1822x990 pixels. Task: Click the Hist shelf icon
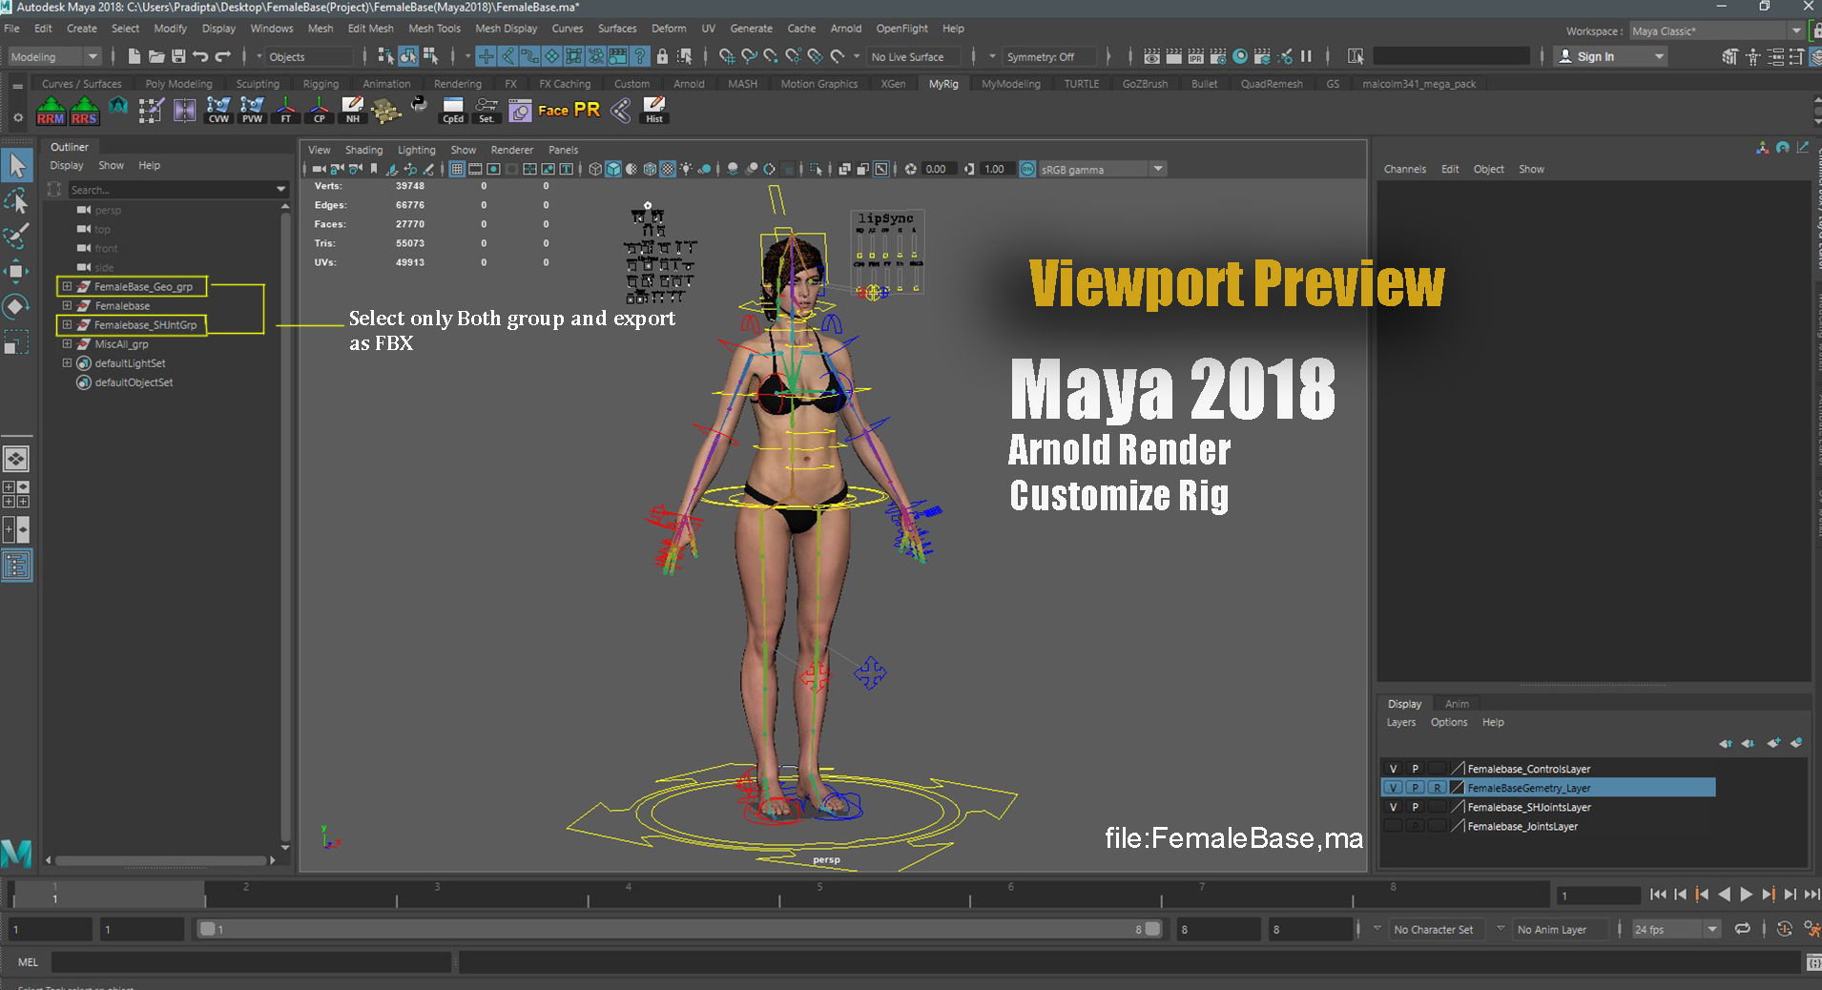[654, 111]
